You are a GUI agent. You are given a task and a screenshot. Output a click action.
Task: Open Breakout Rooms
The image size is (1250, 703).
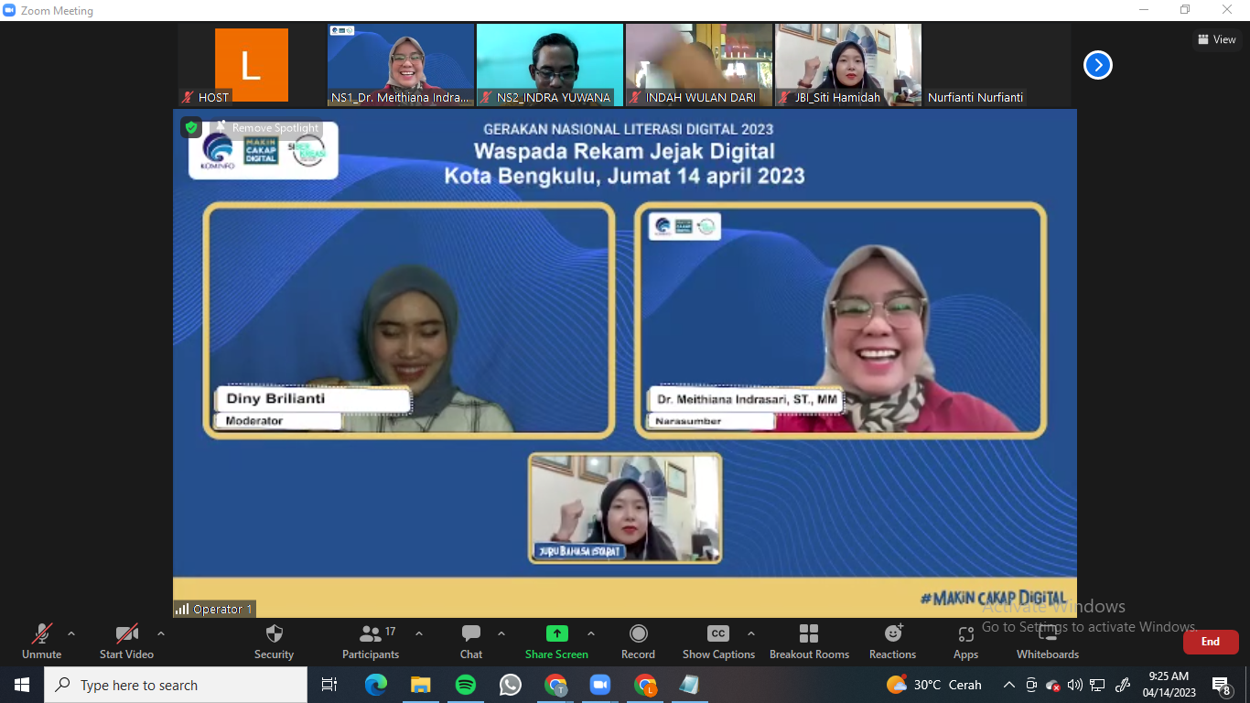point(809,641)
